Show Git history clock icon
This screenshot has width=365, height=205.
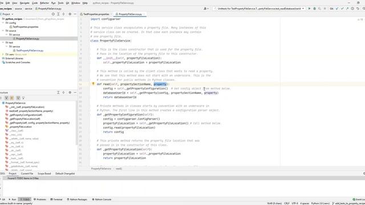352,9
